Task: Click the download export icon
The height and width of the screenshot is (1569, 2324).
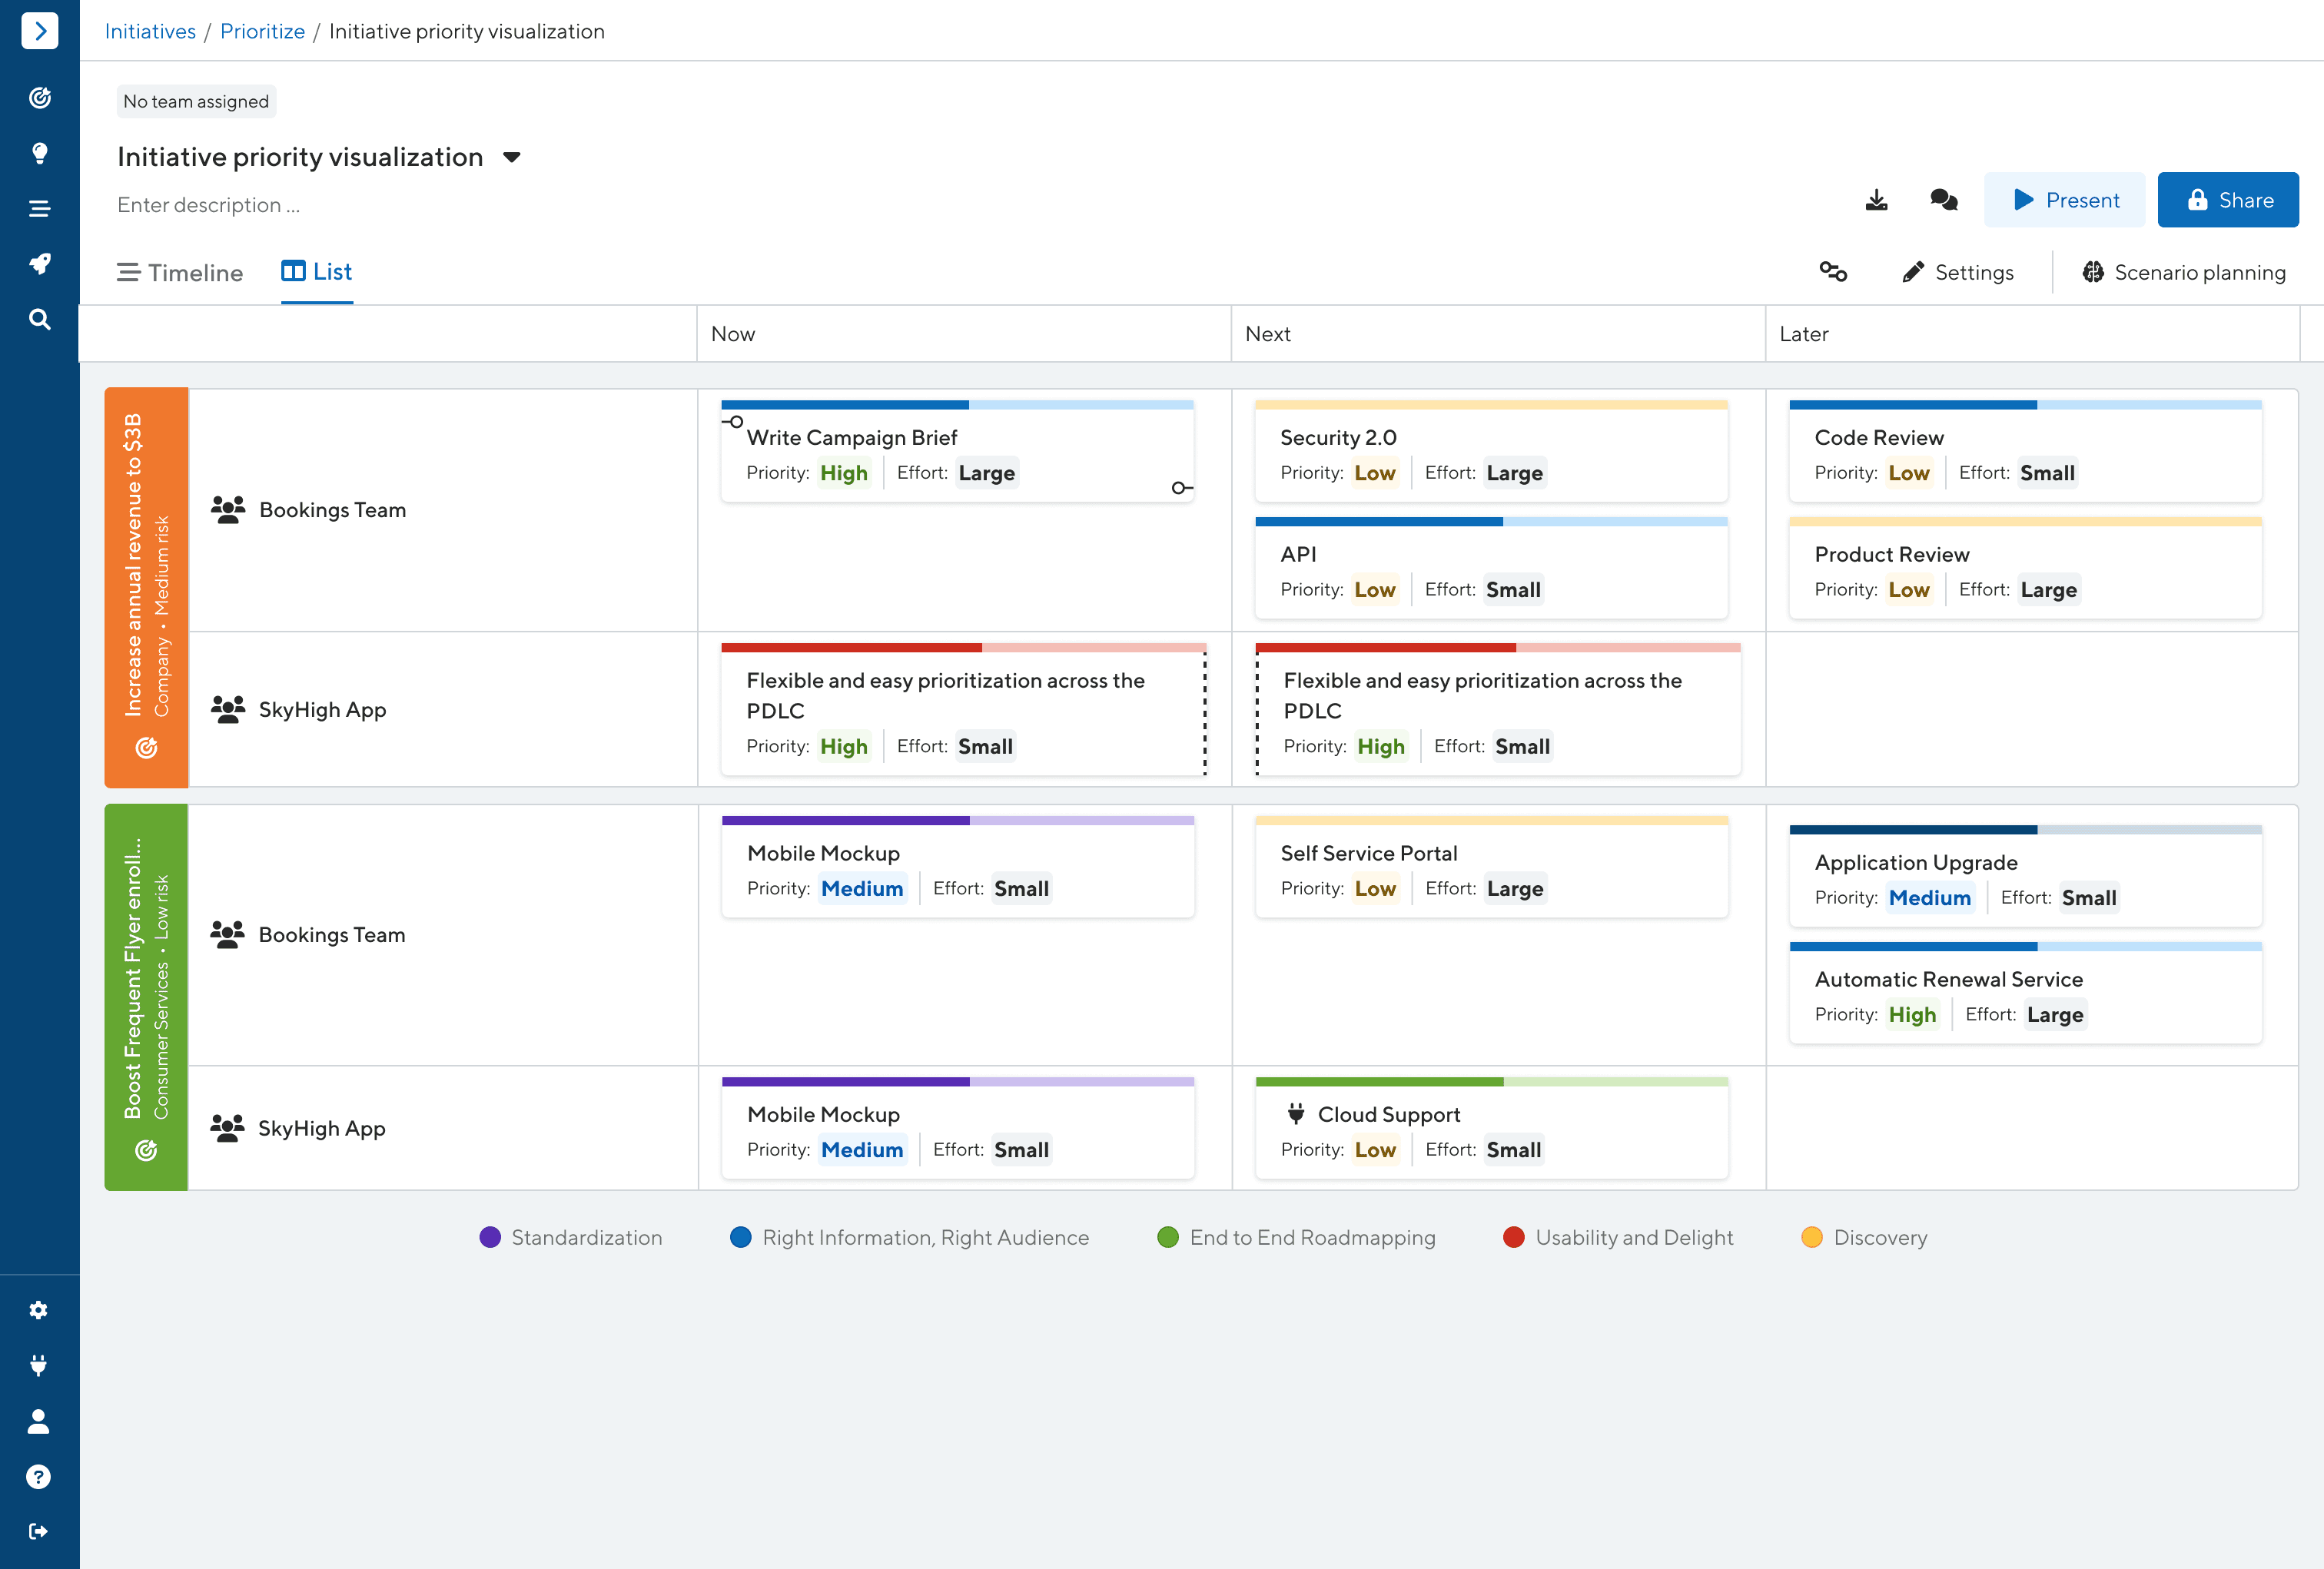Action: coord(1876,200)
